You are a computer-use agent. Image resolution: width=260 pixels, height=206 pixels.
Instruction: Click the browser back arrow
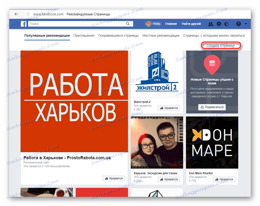tap(16, 14)
